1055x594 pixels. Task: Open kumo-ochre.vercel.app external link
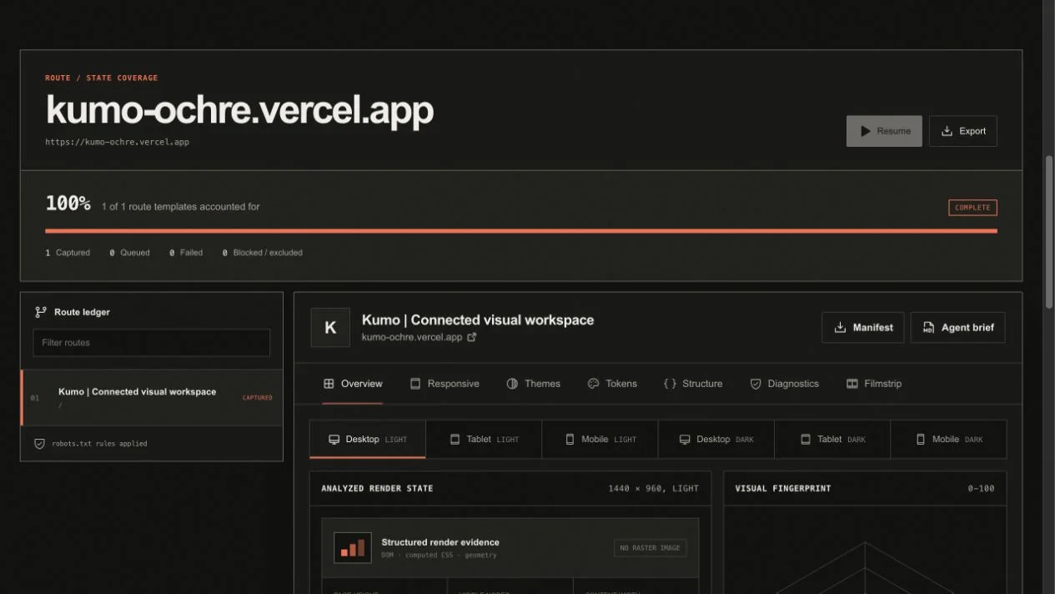tap(419, 337)
